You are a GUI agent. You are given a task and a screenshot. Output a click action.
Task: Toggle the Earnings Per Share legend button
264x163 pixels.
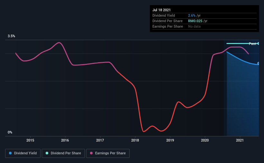click(108, 153)
